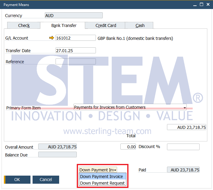Click the empty Discount % field

[x=183, y=147]
